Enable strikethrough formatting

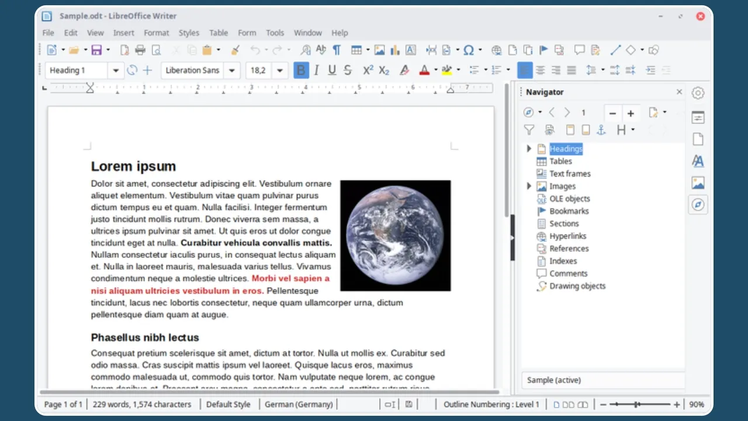pyautogui.click(x=348, y=70)
